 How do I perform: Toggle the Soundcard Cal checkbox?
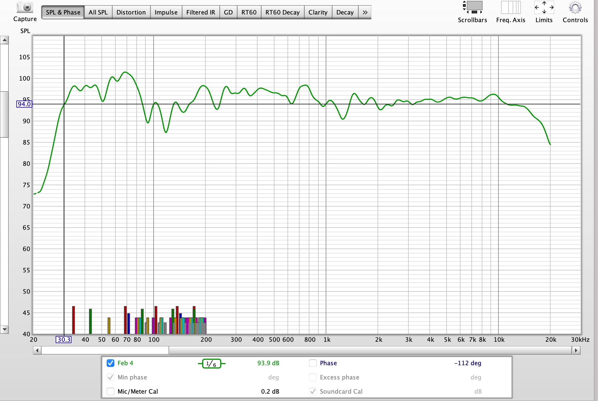[x=313, y=391]
